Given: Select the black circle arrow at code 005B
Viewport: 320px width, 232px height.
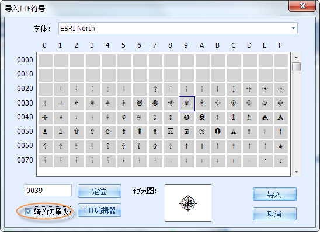Looking at the screenshot, I should 218,132.
